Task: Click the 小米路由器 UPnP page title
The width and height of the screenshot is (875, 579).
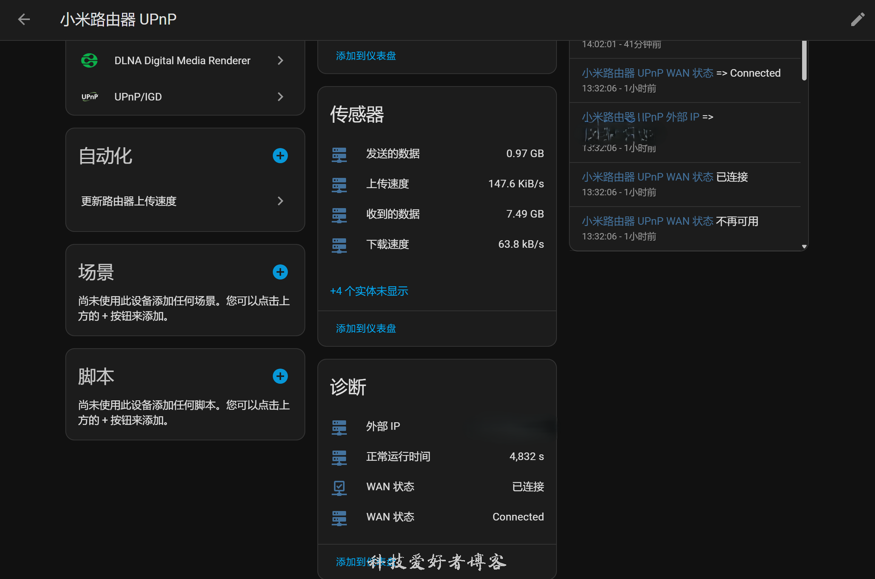Action: (x=118, y=19)
